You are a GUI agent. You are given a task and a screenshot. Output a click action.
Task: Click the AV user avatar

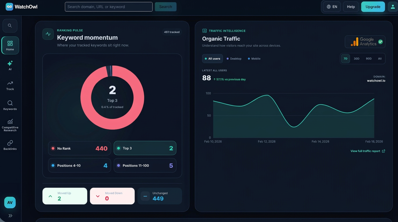click(10, 203)
